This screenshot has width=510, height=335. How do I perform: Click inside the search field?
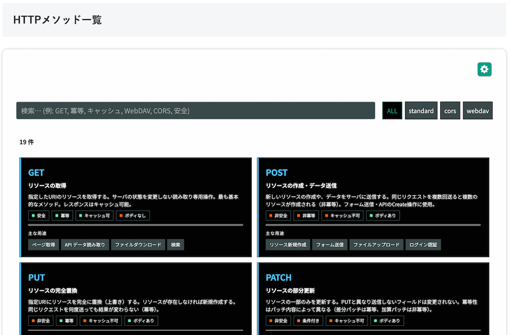click(195, 110)
